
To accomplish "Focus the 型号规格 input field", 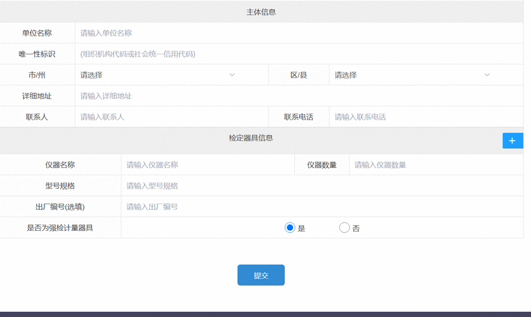I will click(322, 186).
